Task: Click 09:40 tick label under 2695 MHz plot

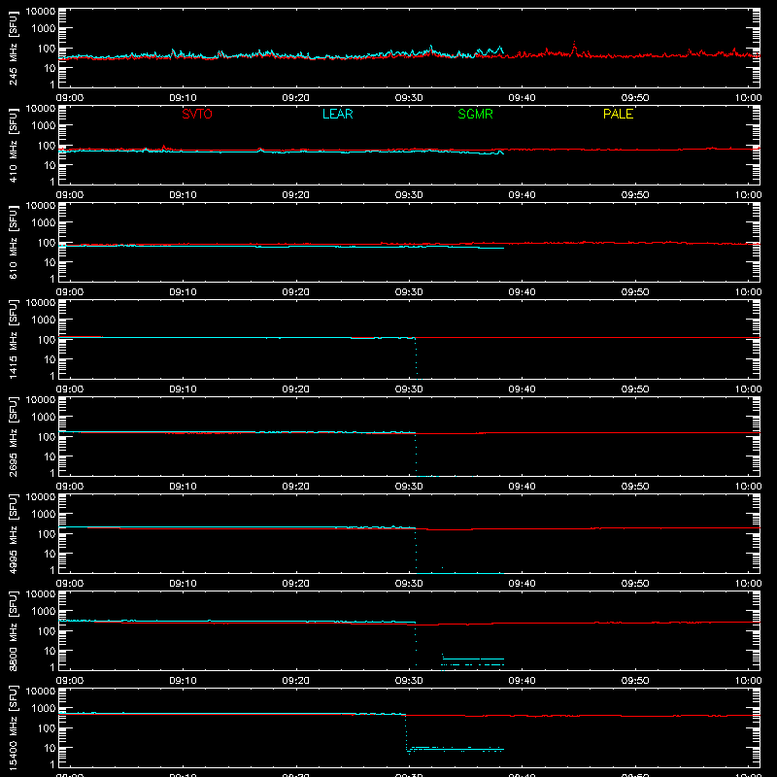Action: [522, 487]
